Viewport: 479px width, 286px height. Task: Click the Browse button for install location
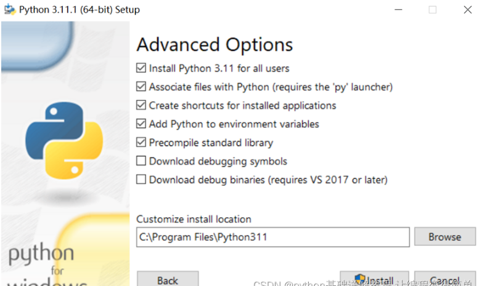[x=445, y=237]
